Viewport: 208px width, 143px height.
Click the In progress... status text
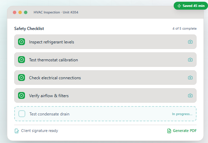click(x=182, y=114)
